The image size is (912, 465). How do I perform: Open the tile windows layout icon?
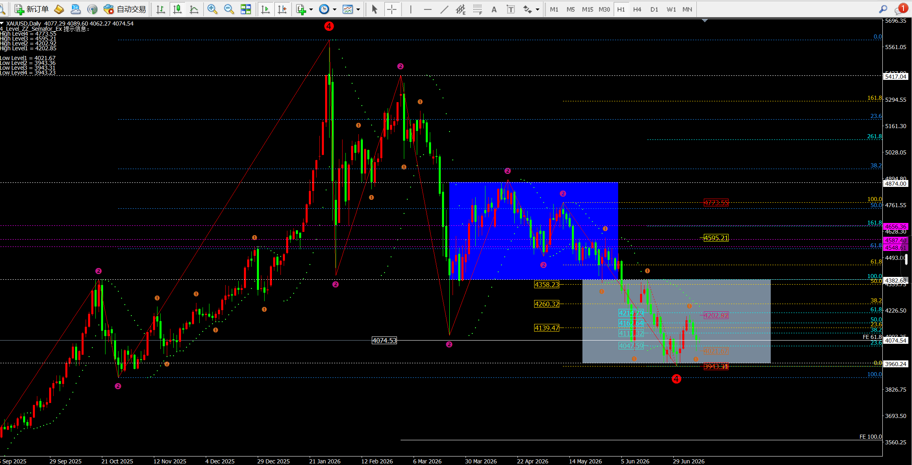click(246, 9)
